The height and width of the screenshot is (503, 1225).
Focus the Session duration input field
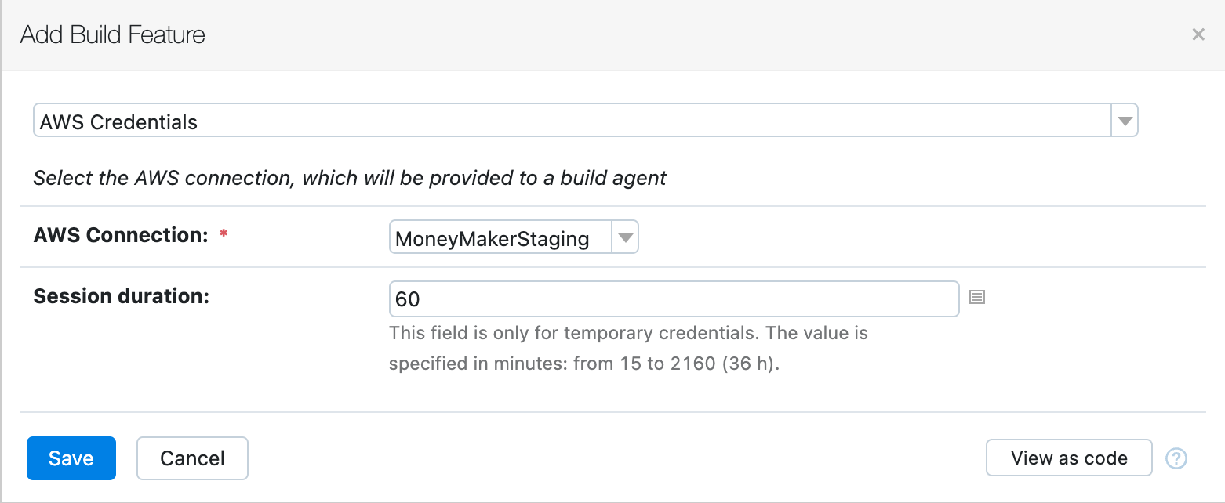[x=674, y=299]
